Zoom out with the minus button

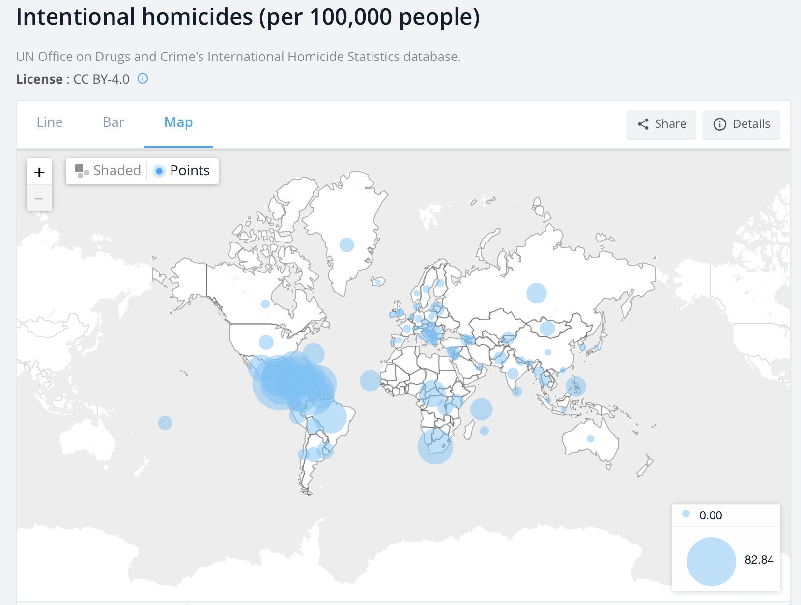[x=39, y=198]
